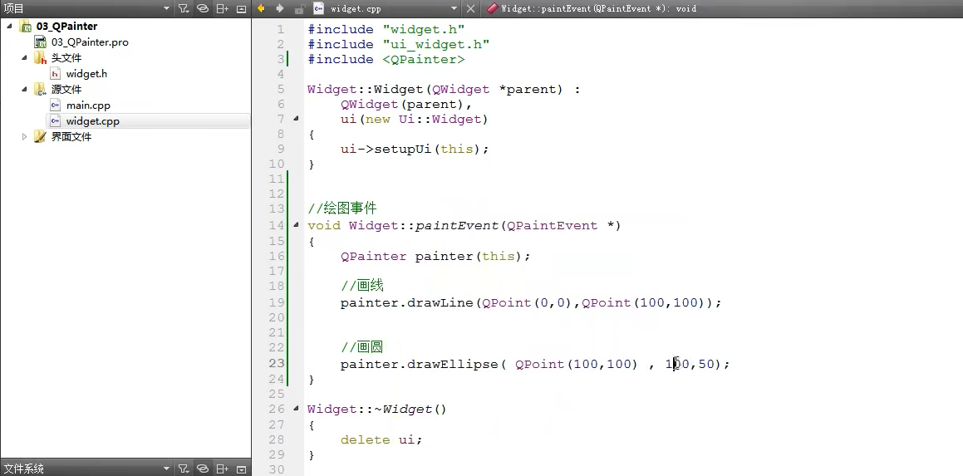Click QPainter painter(this); line
Screen dimensions: 963x476
435,256
